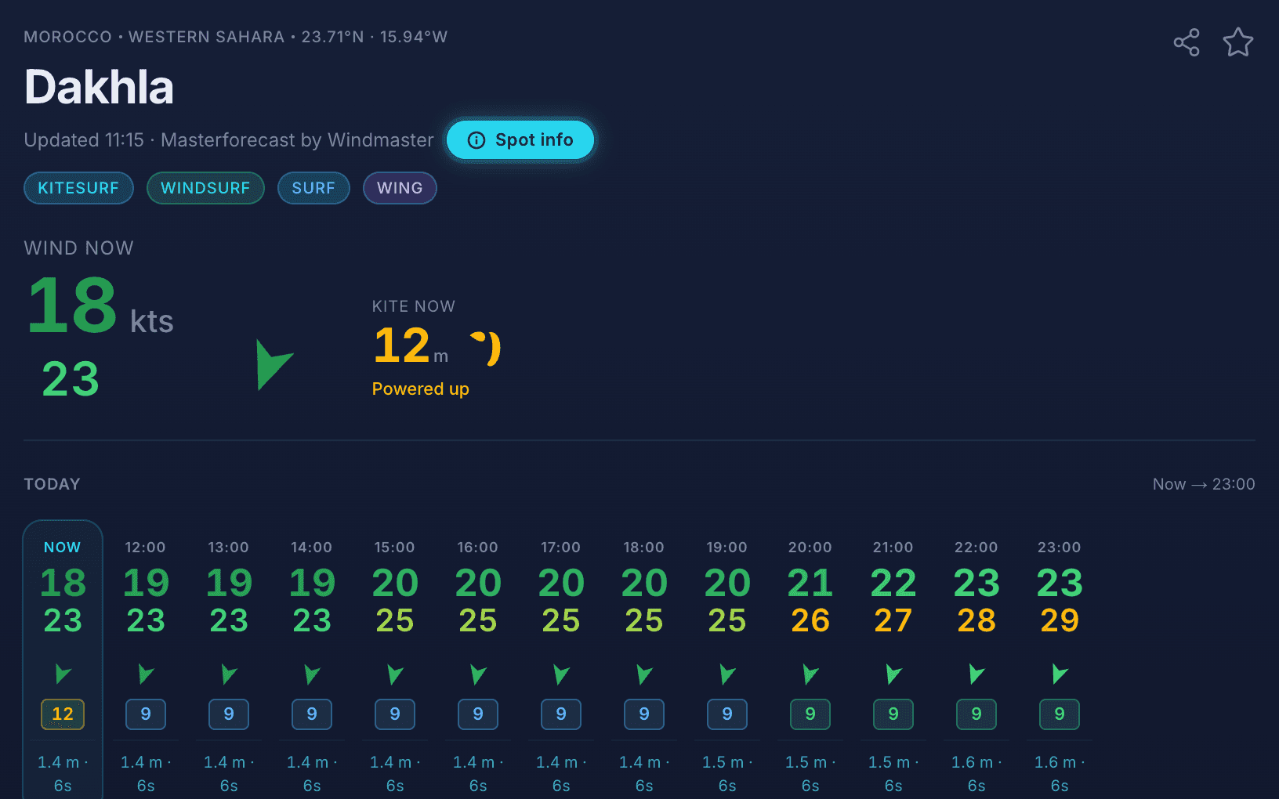Screen dimensions: 1279x799
Task: Click the TODAY section heading
Action: coord(52,484)
